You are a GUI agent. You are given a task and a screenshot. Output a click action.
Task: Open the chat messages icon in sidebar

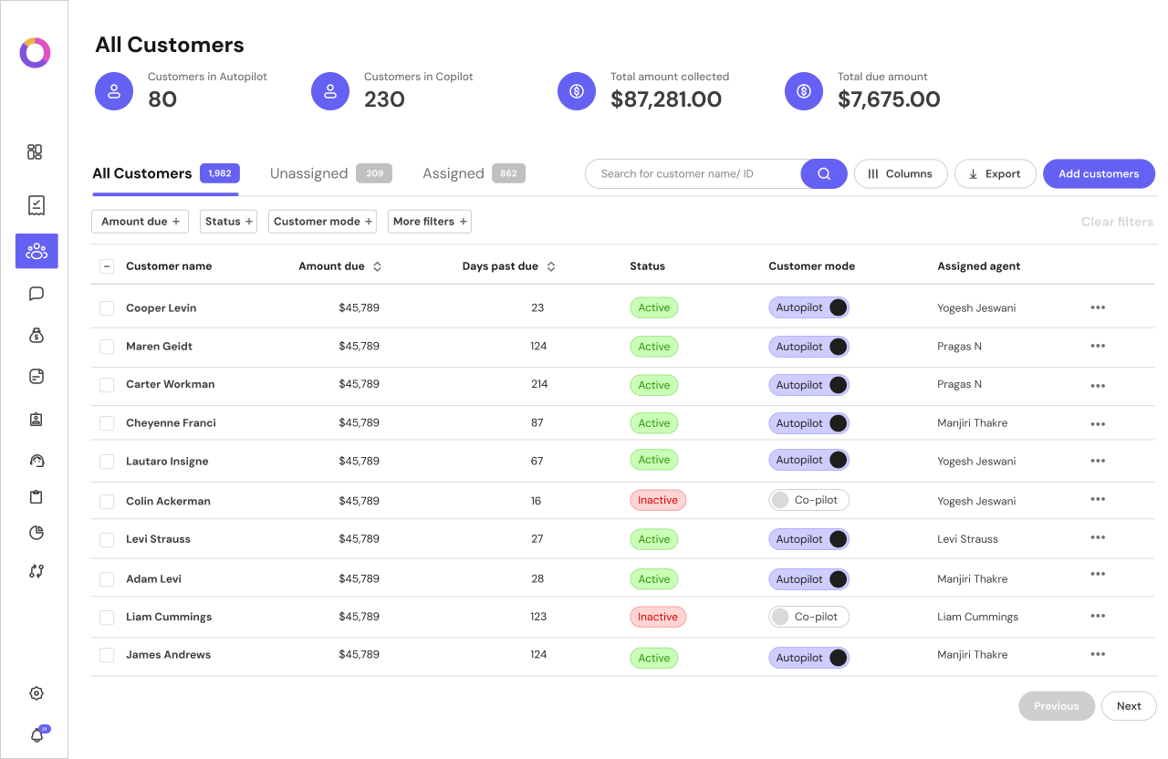point(36,293)
